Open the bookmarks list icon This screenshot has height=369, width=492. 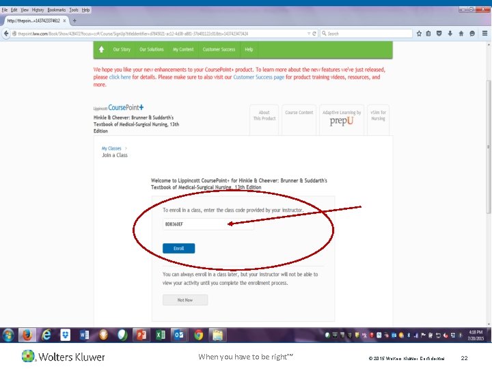428,33
